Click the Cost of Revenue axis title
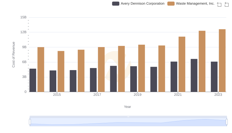Viewport: 232px width, 133px height. tap(13, 55)
